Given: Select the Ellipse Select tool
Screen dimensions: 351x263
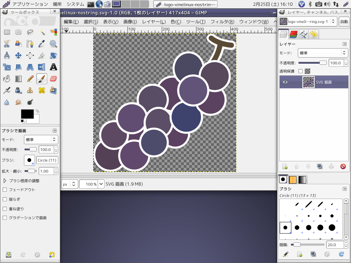Looking at the screenshot, I should [19, 32].
